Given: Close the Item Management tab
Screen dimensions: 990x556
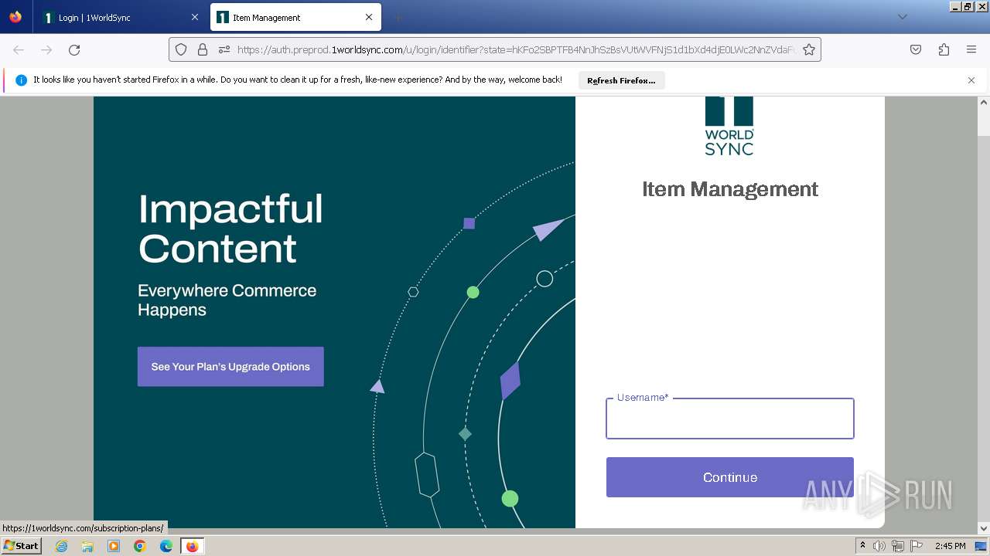Looking at the screenshot, I should (369, 17).
